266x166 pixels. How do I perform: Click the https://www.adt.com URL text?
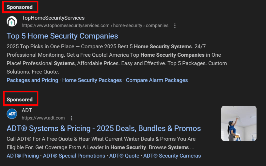(43, 118)
